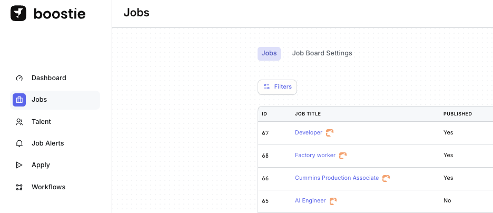Image resolution: width=493 pixels, height=213 pixels.
Task: Open Dashboard via its gauge icon
Action: coord(19,78)
